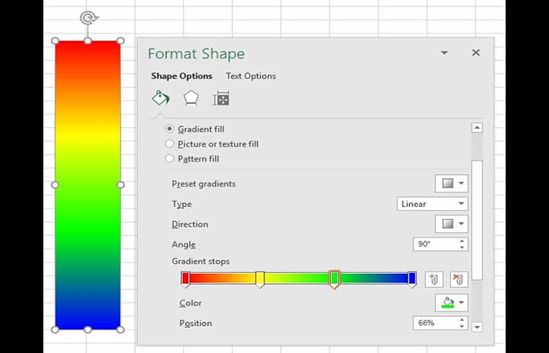Image resolution: width=549 pixels, height=353 pixels.
Task: Select the Pattern fill radio button
Action: click(169, 158)
